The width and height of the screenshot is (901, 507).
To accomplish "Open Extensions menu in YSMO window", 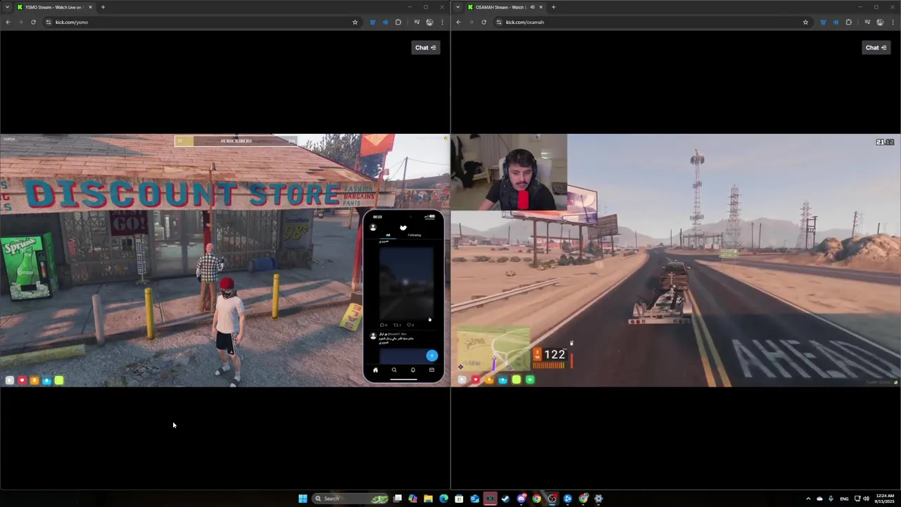I will [x=398, y=22].
